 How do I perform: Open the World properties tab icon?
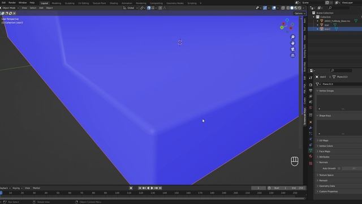point(311,108)
